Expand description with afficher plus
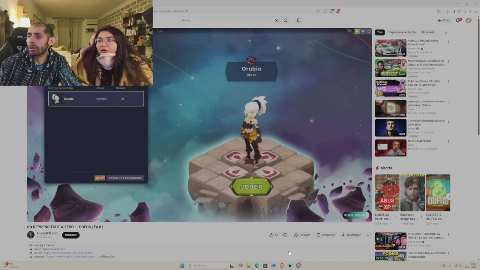 pyautogui.click(x=107, y=256)
